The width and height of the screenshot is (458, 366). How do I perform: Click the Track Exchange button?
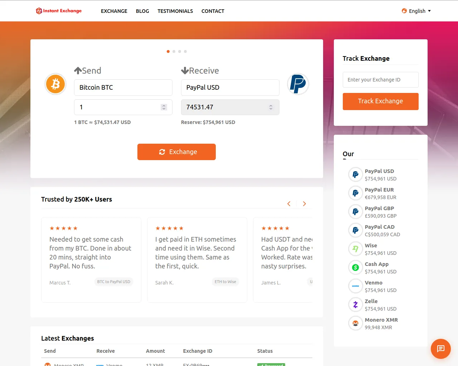click(x=380, y=102)
